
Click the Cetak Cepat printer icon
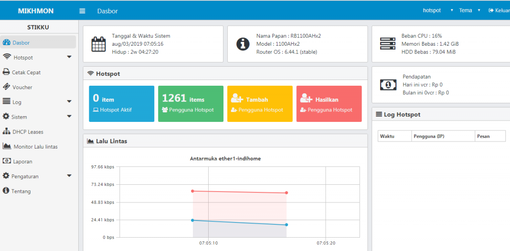(6, 72)
